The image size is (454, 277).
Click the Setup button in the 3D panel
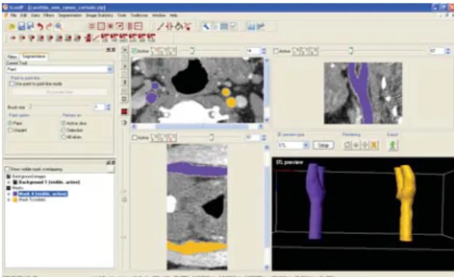point(323,145)
